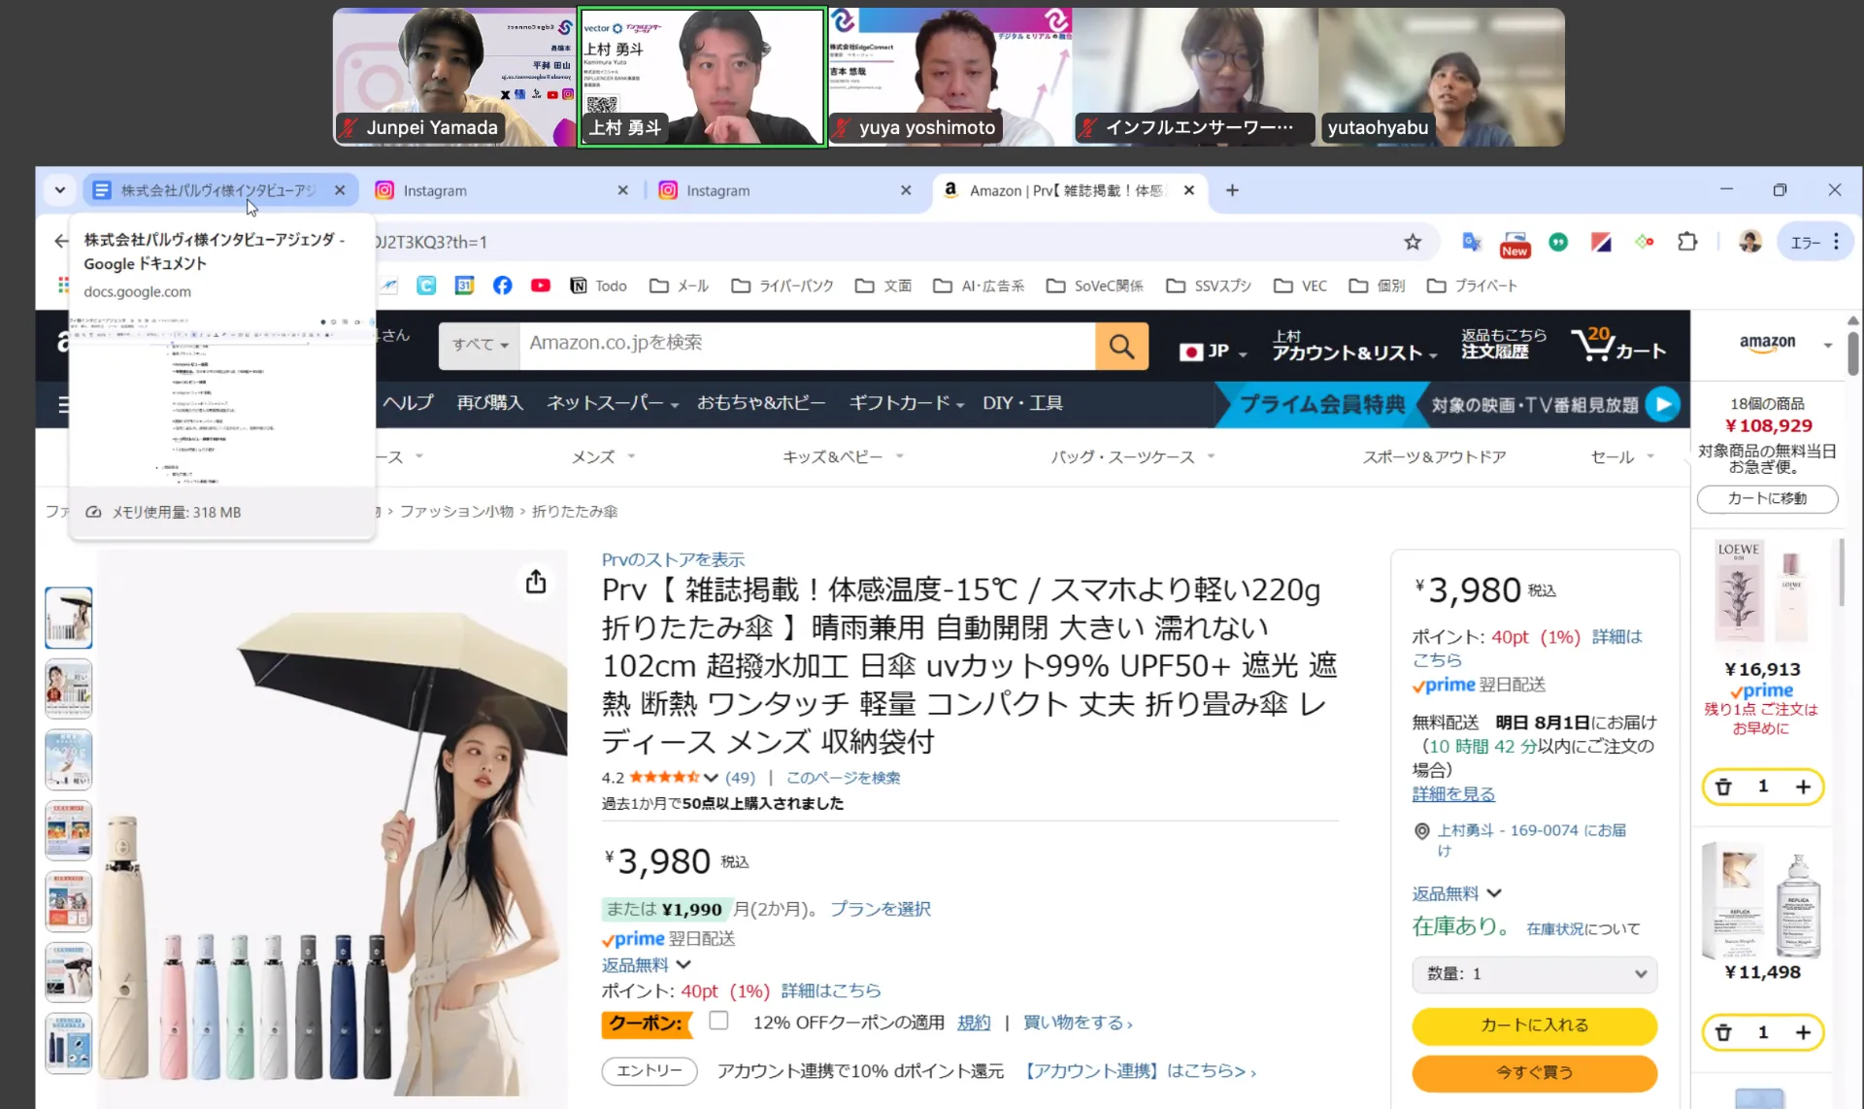Open the shopping cart icon
1864x1109 pixels.
(x=1616, y=346)
